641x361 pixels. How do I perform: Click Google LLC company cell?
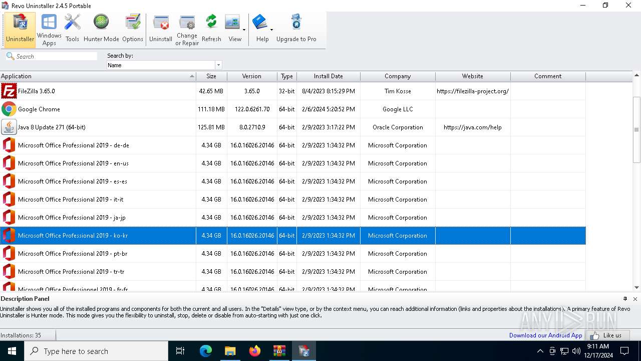pyautogui.click(x=398, y=109)
